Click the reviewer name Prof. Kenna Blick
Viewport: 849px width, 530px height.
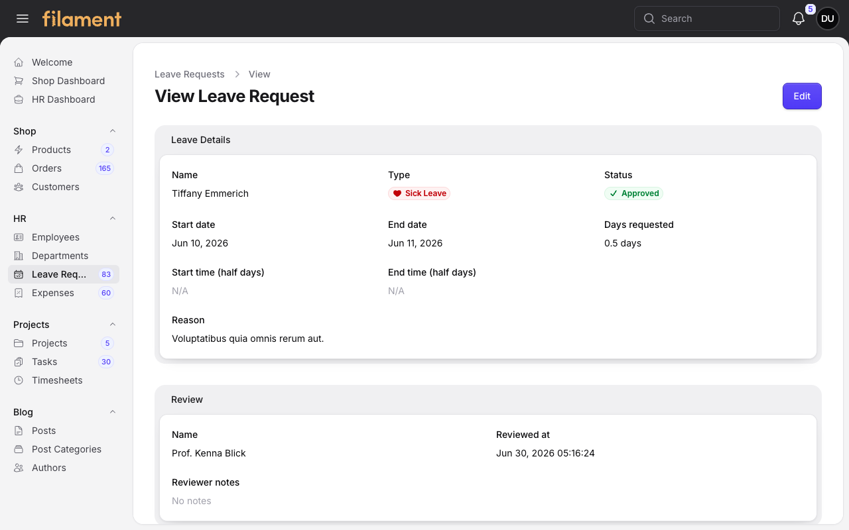pos(209,453)
